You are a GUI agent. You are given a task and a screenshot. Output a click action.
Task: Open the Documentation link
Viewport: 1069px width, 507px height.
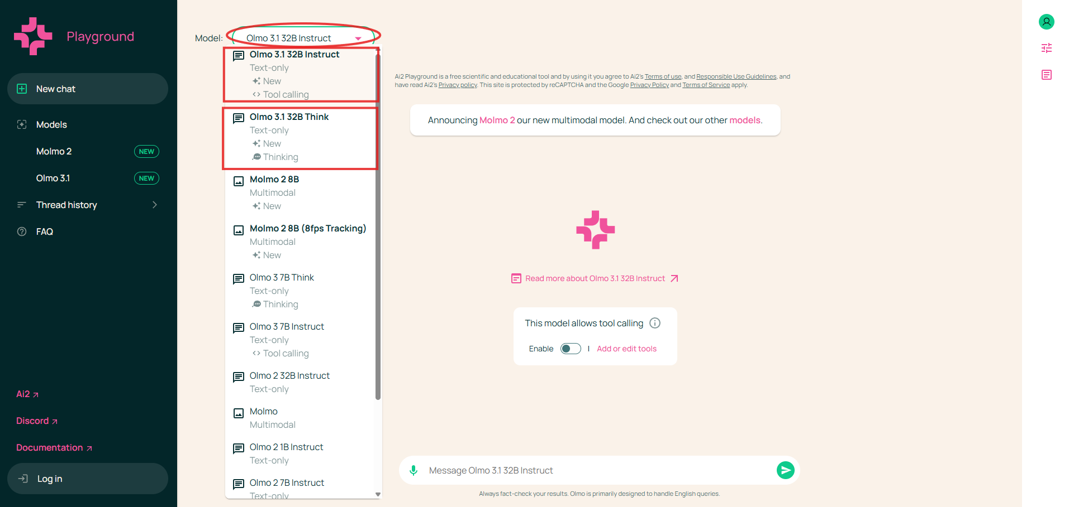(54, 447)
